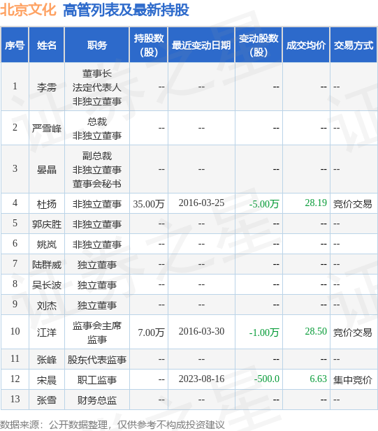Click the name 李雳
Image resolution: width=378 pixels, height=431 pixels.
pyautogui.click(x=47, y=87)
